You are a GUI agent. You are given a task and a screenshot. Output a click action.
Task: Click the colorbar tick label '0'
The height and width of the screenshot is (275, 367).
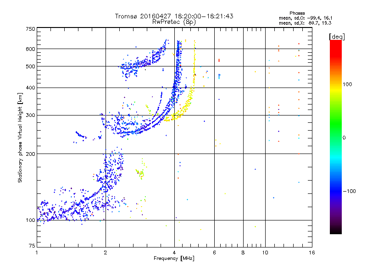pyautogui.click(x=344, y=138)
